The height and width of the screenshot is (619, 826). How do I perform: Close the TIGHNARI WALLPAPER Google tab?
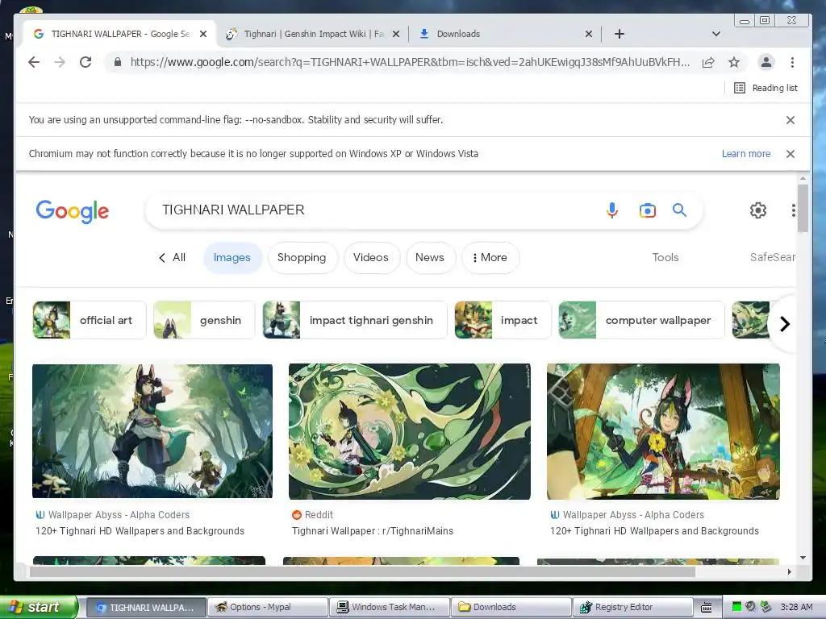[203, 34]
